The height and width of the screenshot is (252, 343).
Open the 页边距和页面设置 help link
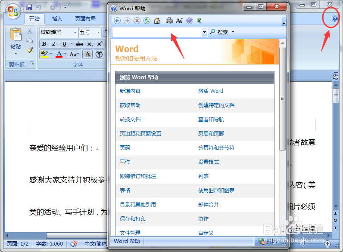pos(140,134)
